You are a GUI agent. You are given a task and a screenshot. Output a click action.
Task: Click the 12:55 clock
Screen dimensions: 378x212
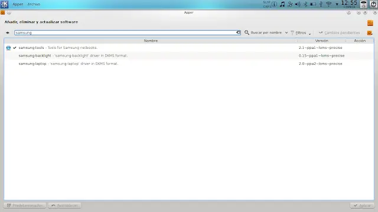(x=349, y=3)
